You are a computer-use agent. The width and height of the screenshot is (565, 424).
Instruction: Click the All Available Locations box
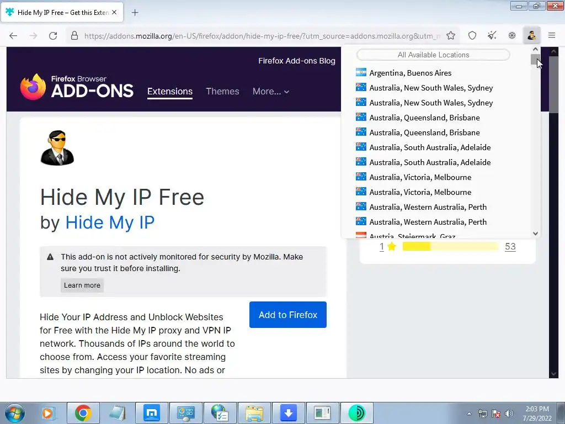pyautogui.click(x=433, y=55)
